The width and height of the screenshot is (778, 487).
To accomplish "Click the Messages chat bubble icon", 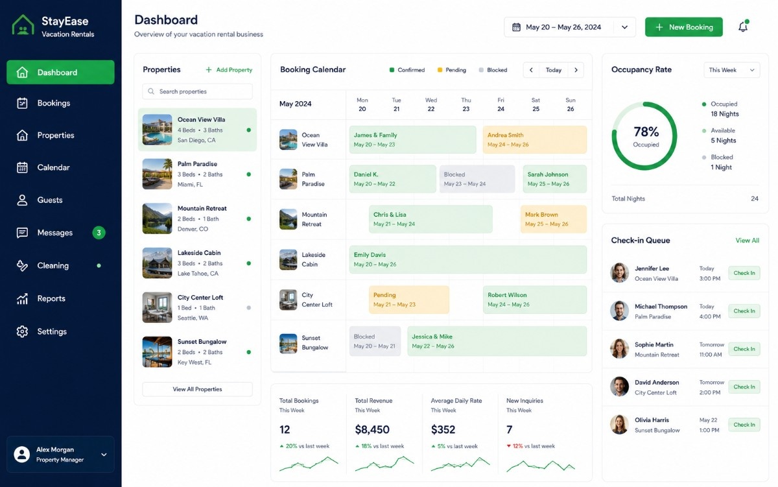I will click(x=22, y=233).
